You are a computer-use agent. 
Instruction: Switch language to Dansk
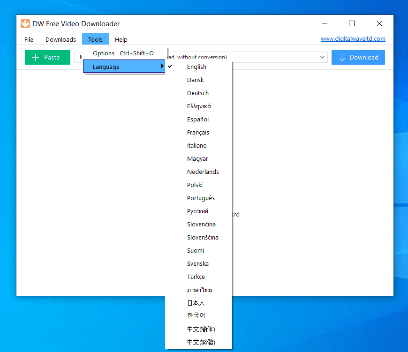pos(198,80)
